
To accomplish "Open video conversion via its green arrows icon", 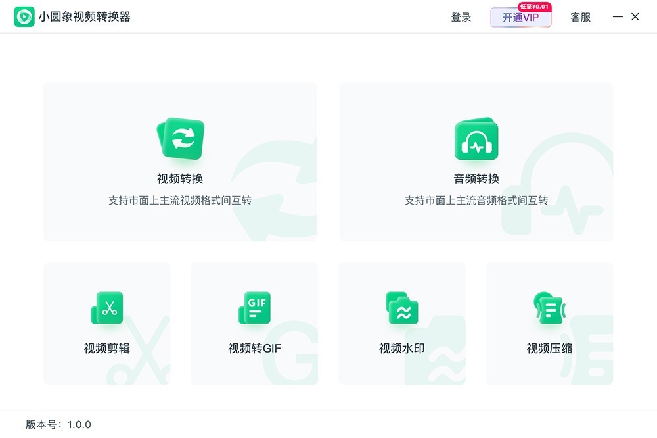I will [180, 139].
